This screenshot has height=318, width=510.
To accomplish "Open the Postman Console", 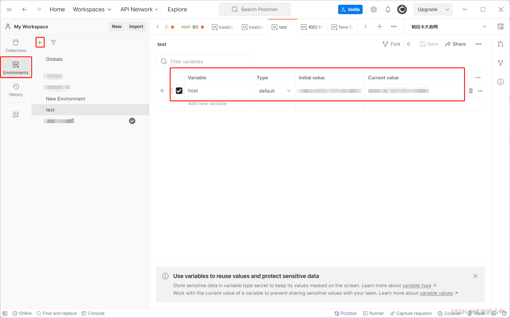I will tap(93, 313).
